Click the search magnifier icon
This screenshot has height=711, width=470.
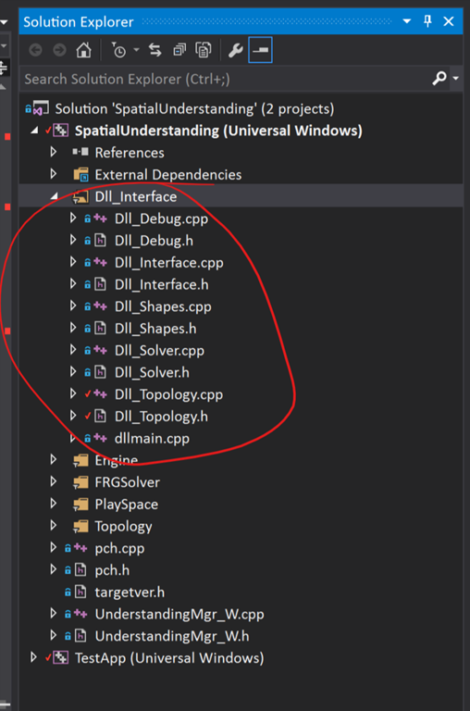439,79
